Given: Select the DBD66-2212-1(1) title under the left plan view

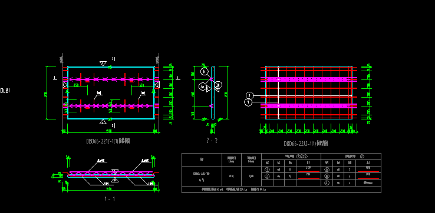Looking at the screenshot, I should tap(108, 141).
